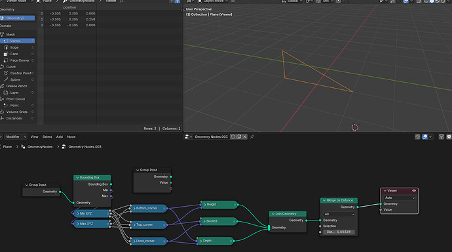
Task: Click the (Geometry) item in spreadsheet sidebar
Action: click(17, 18)
